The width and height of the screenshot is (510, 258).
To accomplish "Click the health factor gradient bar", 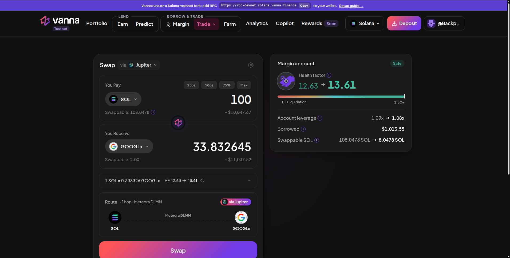I will pyautogui.click(x=341, y=97).
